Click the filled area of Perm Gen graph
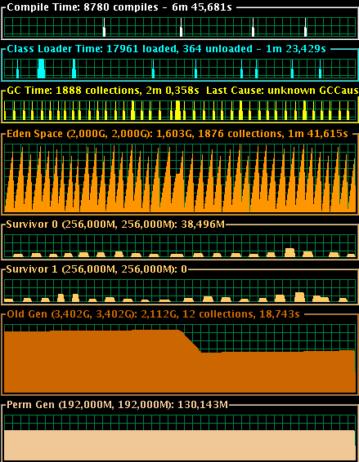 180,446
